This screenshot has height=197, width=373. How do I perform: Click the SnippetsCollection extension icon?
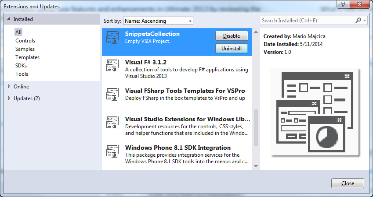pyautogui.click(x=112, y=38)
